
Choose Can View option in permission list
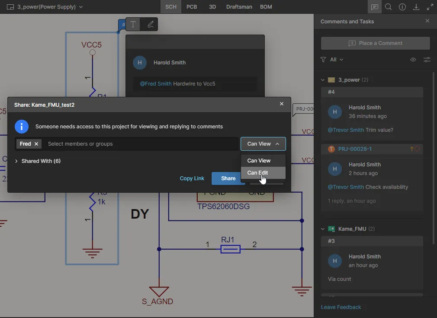point(263,161)
